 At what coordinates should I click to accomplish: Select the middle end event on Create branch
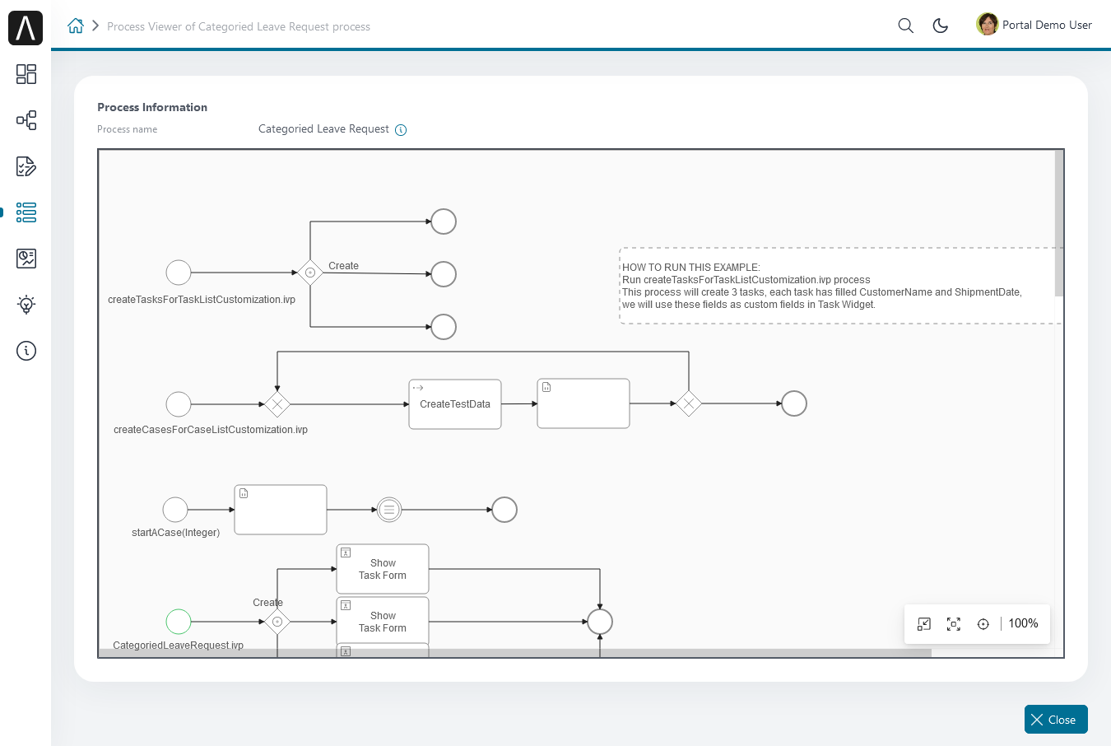[444, 274]
